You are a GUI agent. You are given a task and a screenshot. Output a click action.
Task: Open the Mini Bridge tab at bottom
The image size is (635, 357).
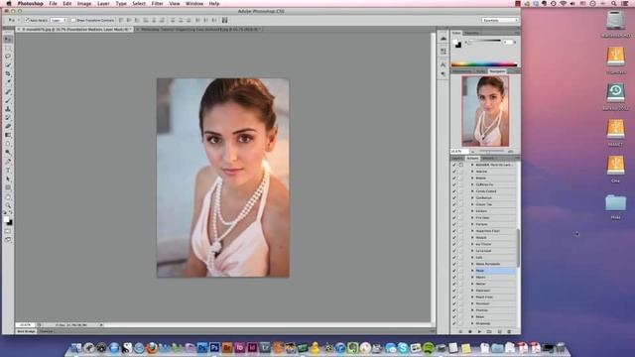[x=27, y=331]
